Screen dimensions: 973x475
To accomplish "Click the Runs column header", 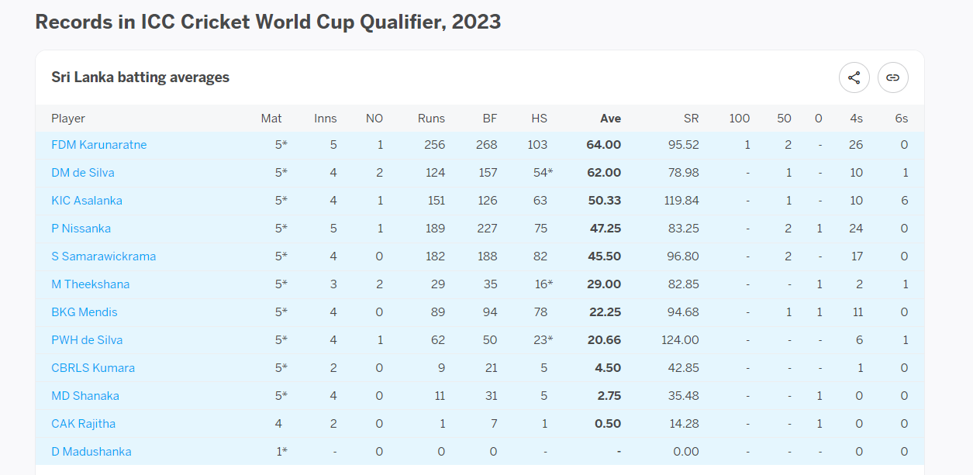I will coord(431,119).
